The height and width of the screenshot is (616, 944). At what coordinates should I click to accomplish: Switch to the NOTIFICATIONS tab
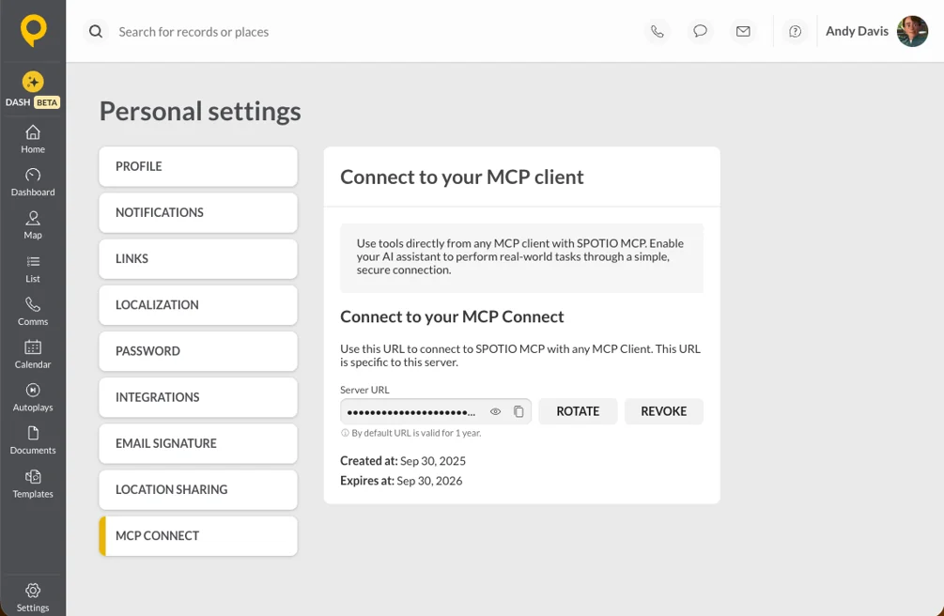(198, 212)
